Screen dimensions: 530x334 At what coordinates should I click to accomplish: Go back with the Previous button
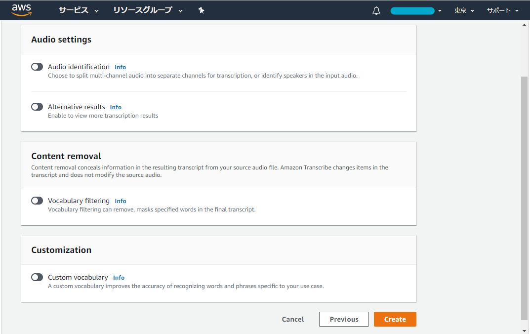pyautogui.click(x=344, y=319)
